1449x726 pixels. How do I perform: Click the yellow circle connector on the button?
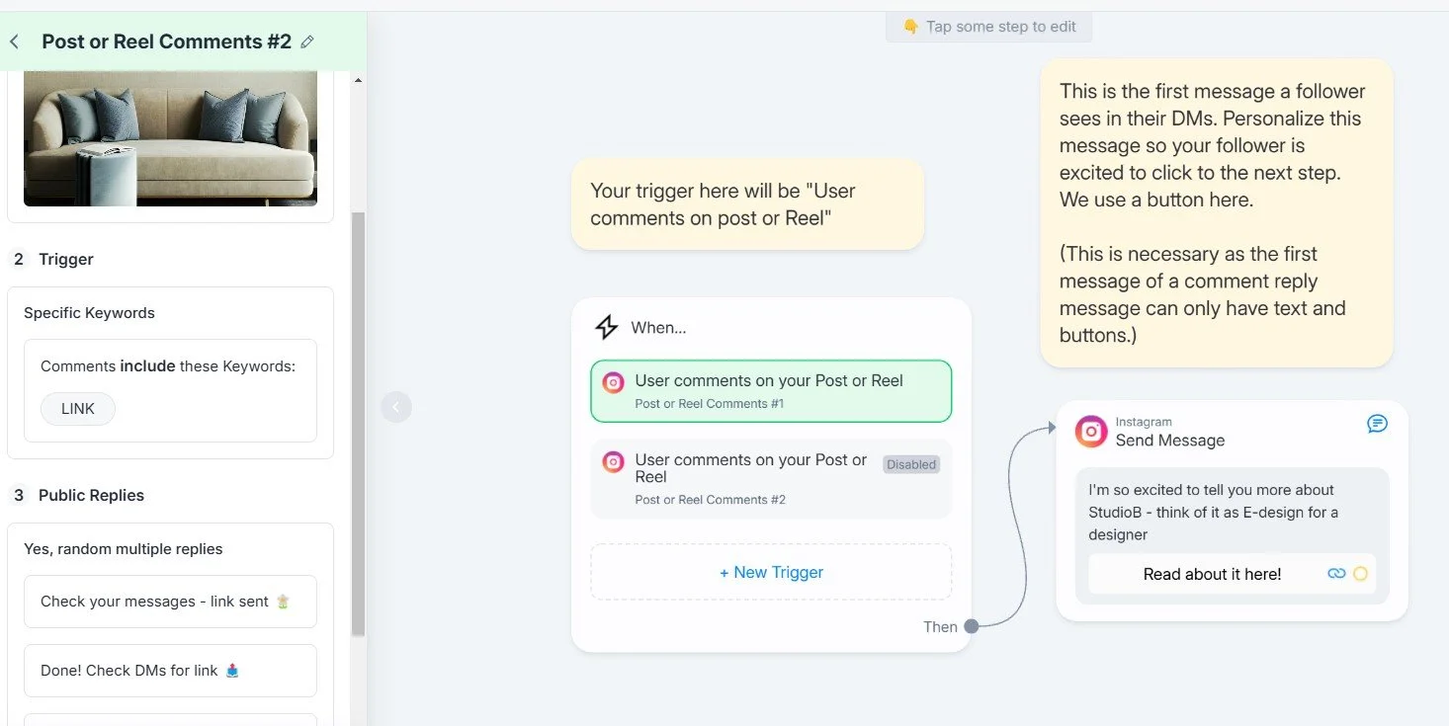pyautogui.click(x=1360, y=574)
